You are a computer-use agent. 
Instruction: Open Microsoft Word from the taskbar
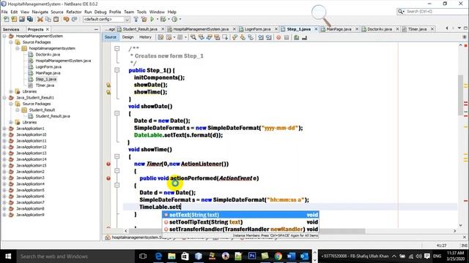pos(291,256)
